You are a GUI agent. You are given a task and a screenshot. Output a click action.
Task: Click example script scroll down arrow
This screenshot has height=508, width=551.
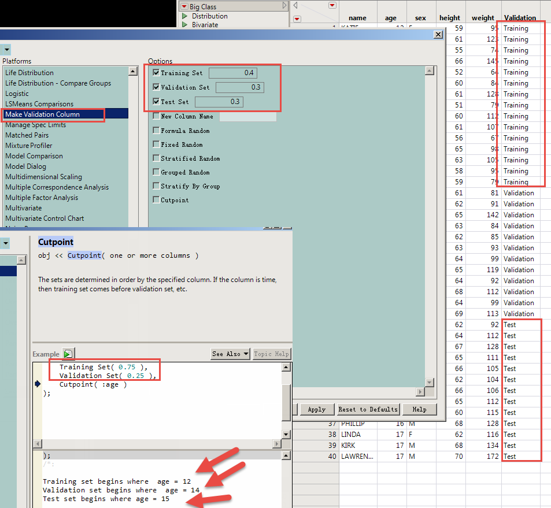click(x=286, y=435)
